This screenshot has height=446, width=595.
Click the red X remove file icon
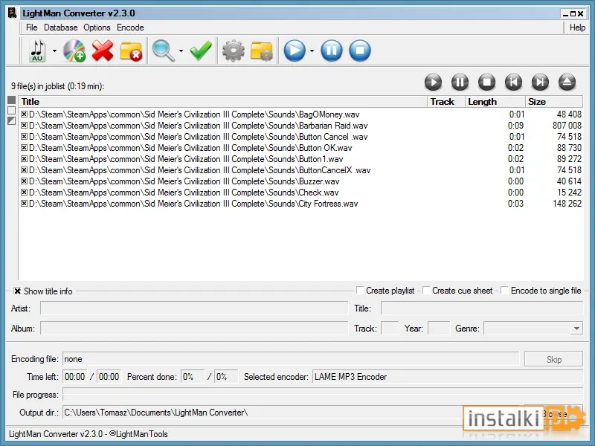click(103, 51)
